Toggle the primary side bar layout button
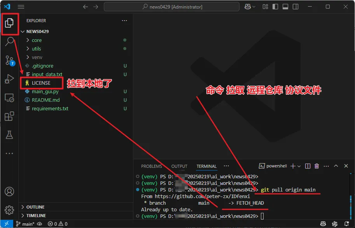Screen dimensions: 355x228 (275, 7)
